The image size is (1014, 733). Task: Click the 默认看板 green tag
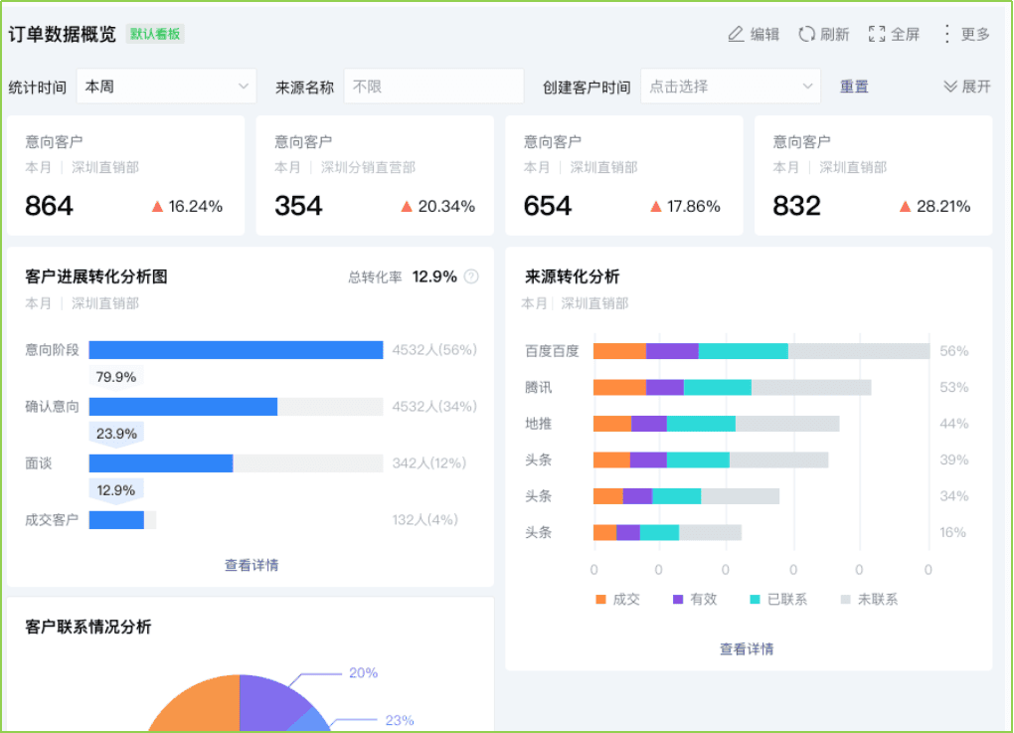click(x=155, y=34)
